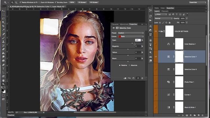Select the Clone Stamp tool
The height and width of the screenshot is (118, 210).
pos(4,42)
